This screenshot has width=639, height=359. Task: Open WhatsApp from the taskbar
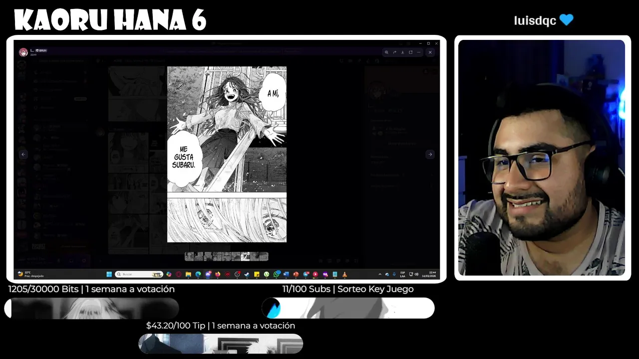point(277,274)
